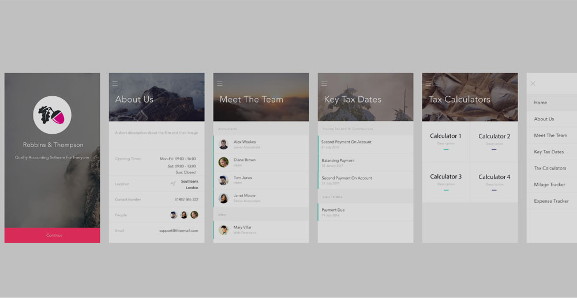This screenshot has width=577, height=298.
Task: Open hamburger menu on Meet The Team screen
Action: (x=220, y=84)
